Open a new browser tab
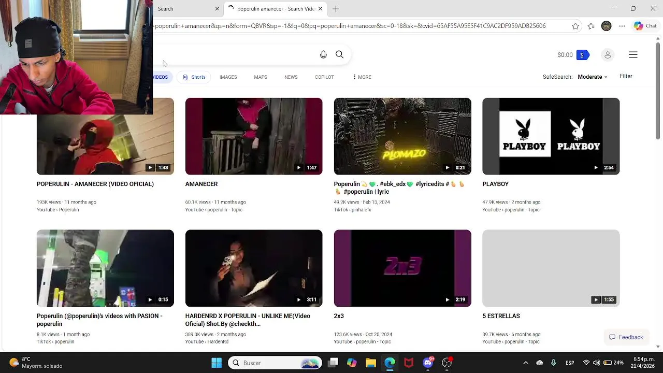Viewport: 663px width, 373px height. 336,9
